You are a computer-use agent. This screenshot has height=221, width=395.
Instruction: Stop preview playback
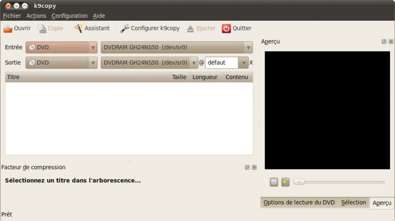point(274,182)
